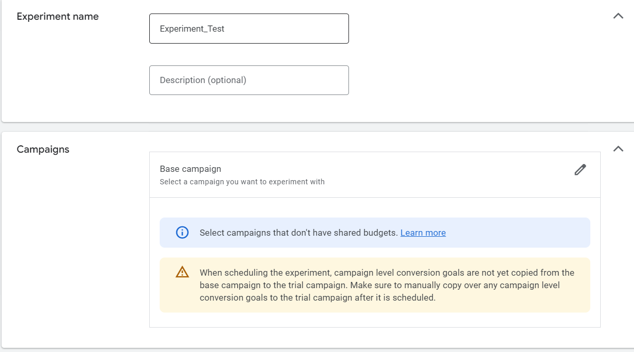Screen dimensions: 634x352
Task: Click the yellow conversion goals warning text
Action: point(386,285)
